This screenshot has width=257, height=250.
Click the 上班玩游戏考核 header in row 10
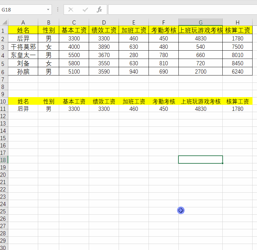click(x=200, y=101)
